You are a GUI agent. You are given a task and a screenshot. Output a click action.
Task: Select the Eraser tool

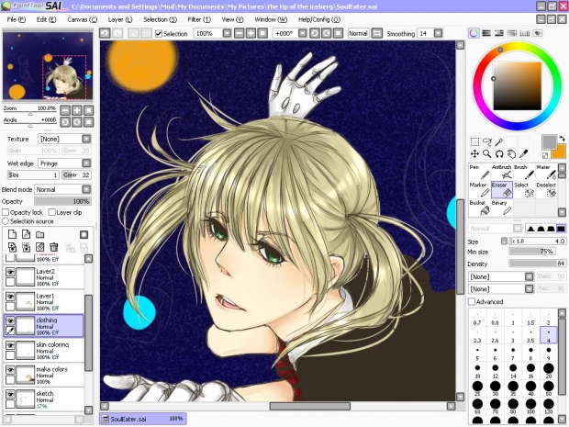(x=501, y=190)
